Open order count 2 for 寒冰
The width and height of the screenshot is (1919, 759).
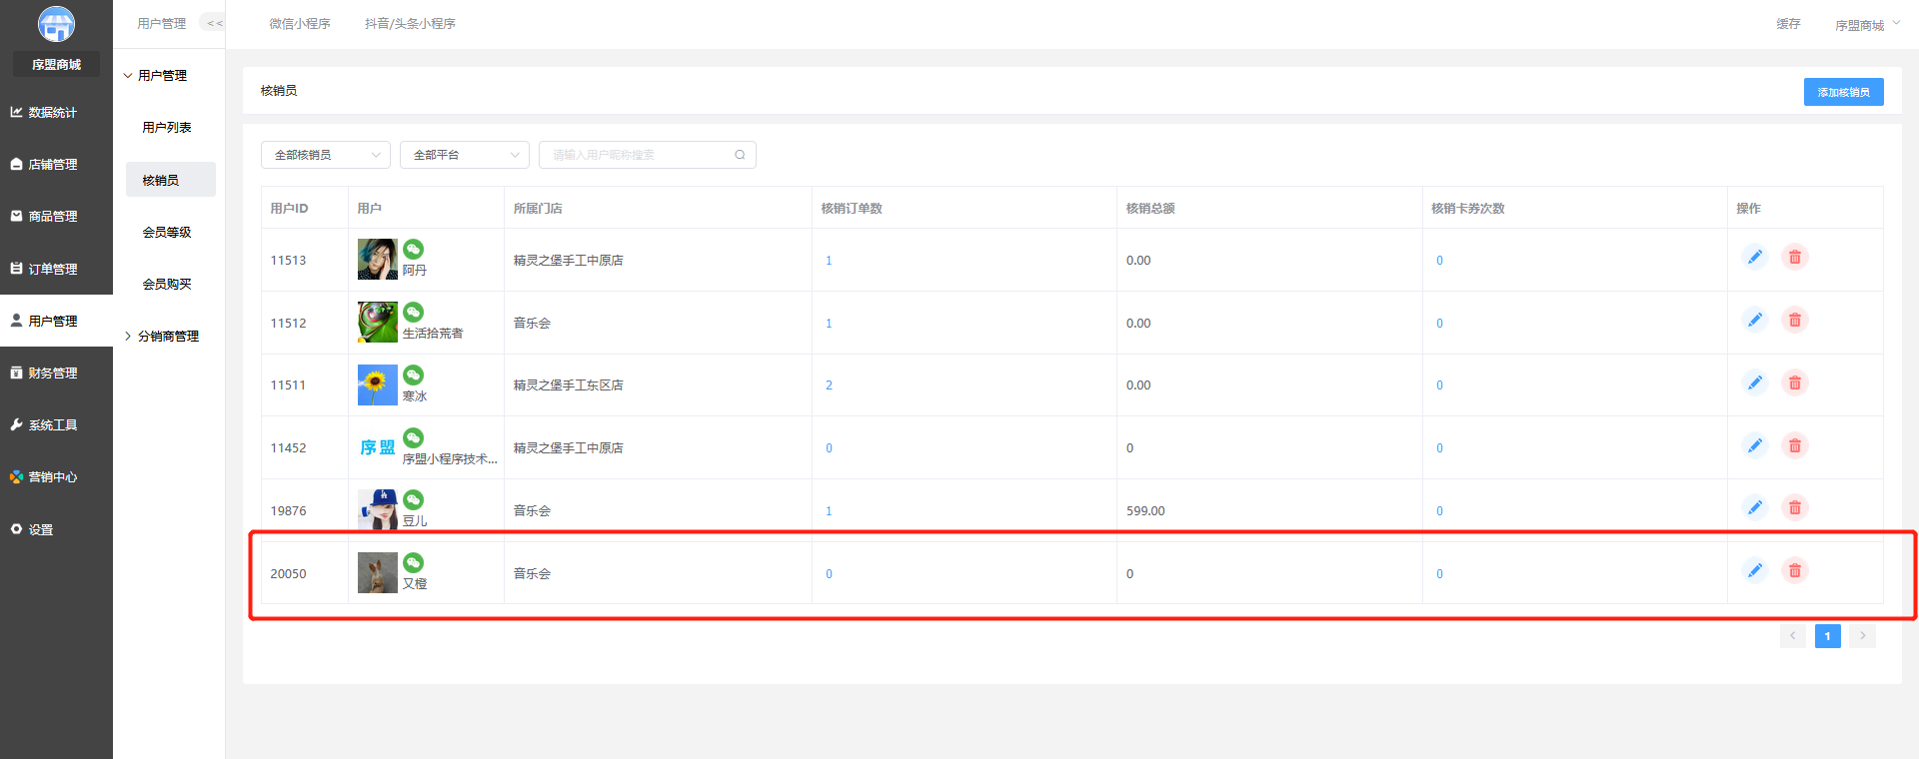829,385
